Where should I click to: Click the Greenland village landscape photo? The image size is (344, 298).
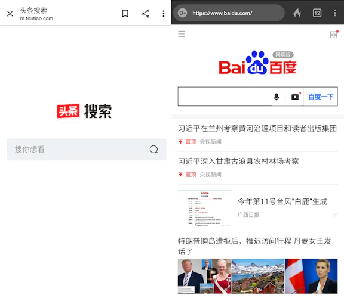coord(258,276)
